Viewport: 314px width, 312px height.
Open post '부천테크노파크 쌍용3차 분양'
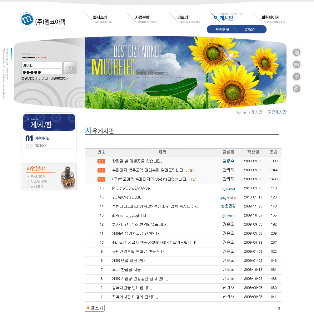click(155, 207)
